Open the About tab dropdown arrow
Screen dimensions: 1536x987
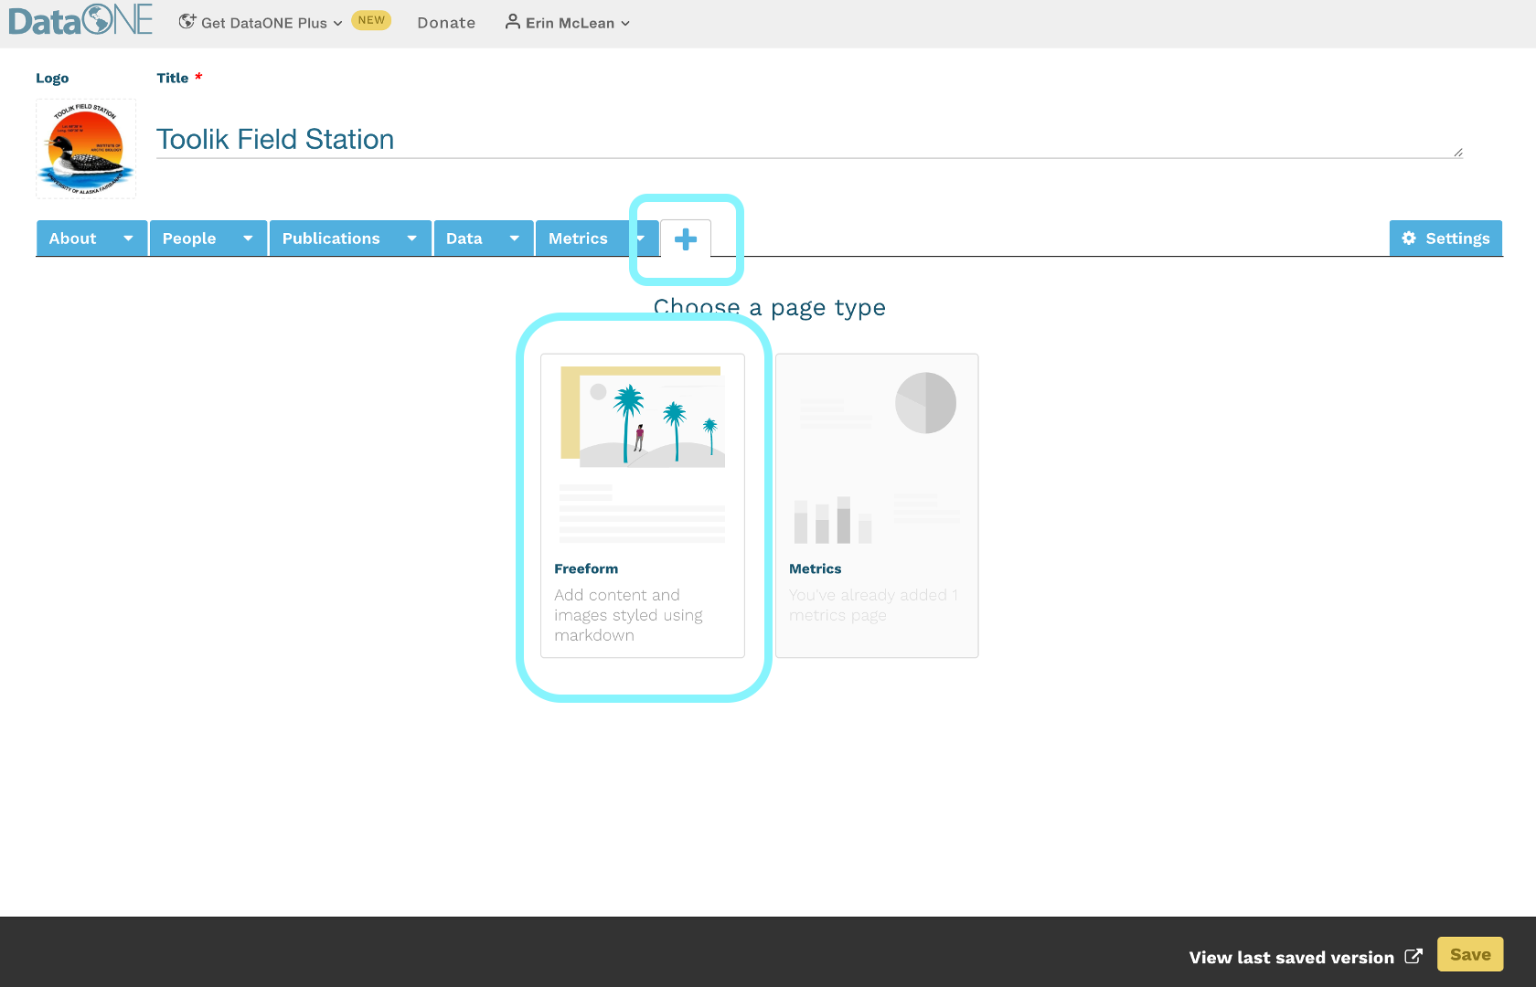pos(128,239)
